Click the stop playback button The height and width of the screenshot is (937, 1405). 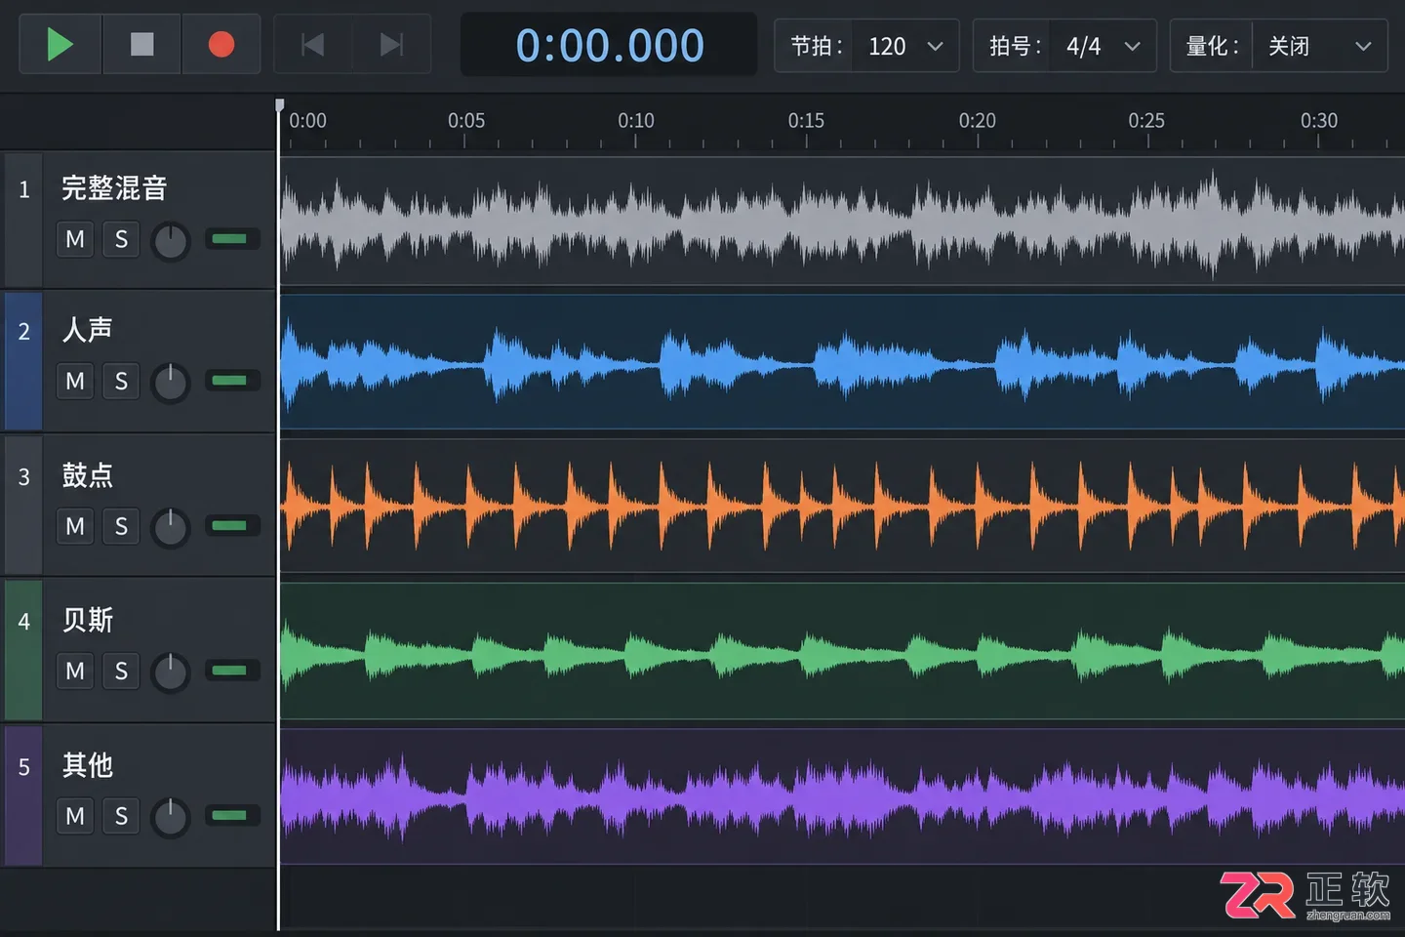click(x=142, y=45)
